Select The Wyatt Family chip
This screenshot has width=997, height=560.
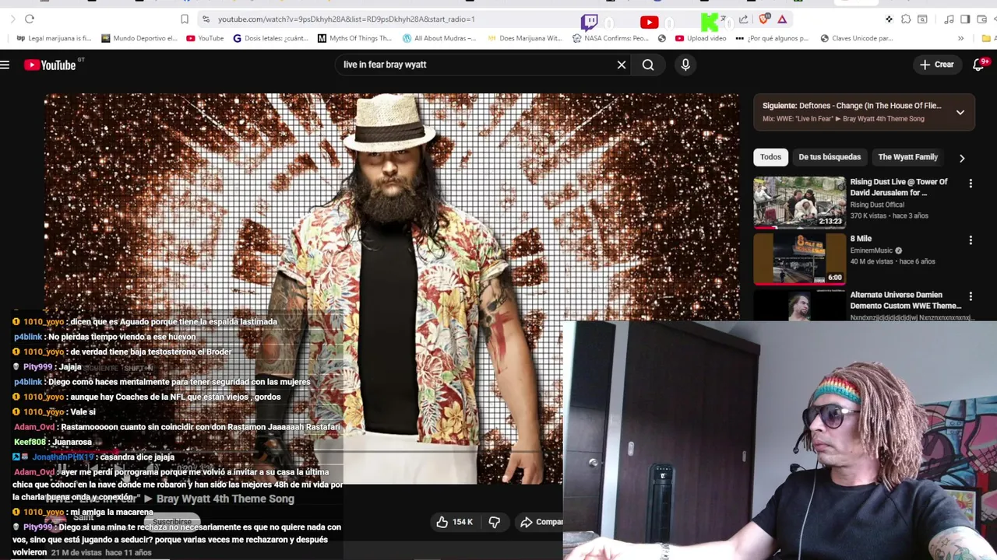(907, 157)
